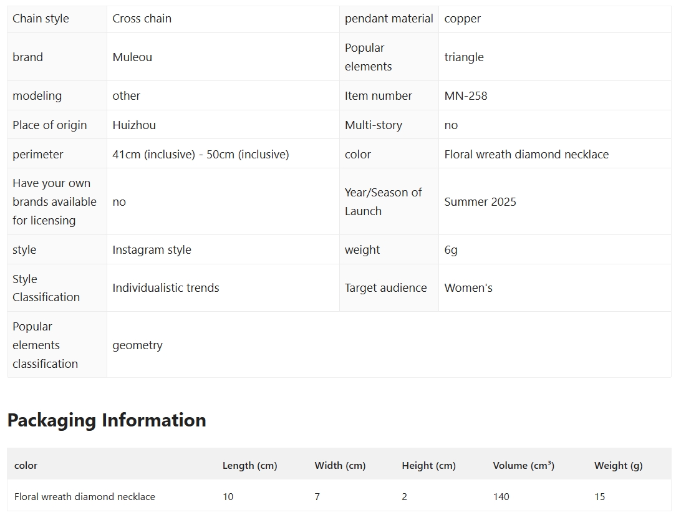Click the brand value Muleou
This screenshot has width=681, height=515.
[132, 57]
